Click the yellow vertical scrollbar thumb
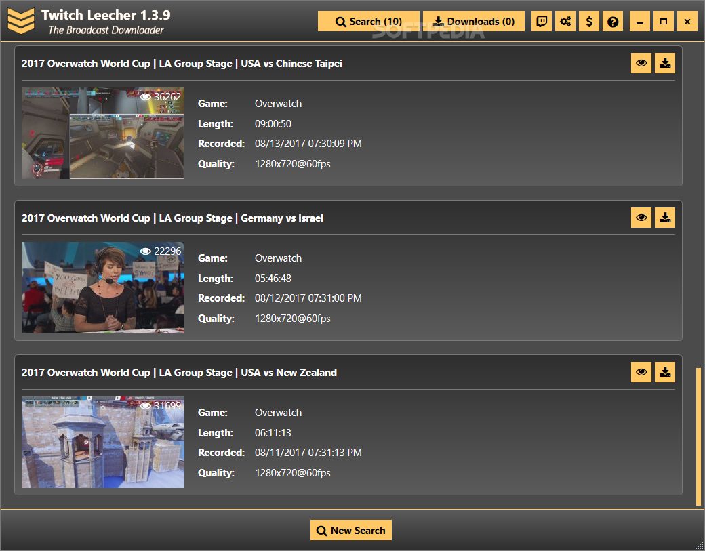The height and width of the screenshot is (551, 705). 698,436
